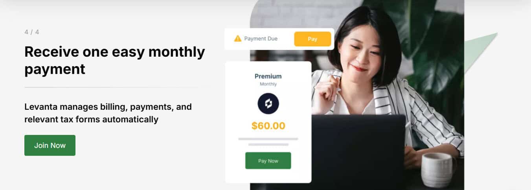Click the longer gray placeholder bar
Screen dimensions: 531x190
(268, 139)
